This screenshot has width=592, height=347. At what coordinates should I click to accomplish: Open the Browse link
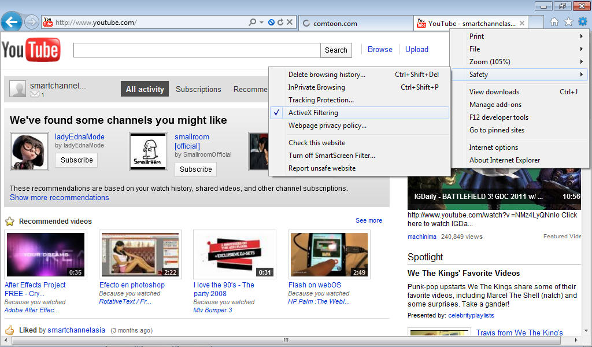[380, 50]
